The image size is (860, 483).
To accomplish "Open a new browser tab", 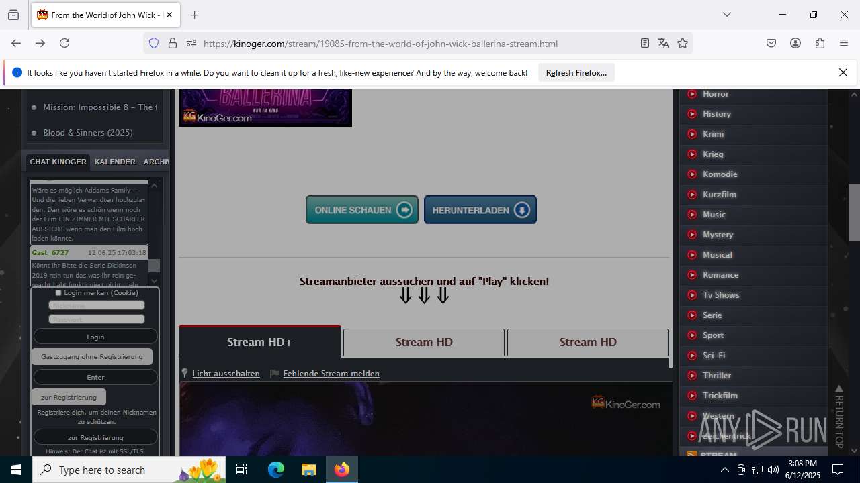I will [195, 15].
